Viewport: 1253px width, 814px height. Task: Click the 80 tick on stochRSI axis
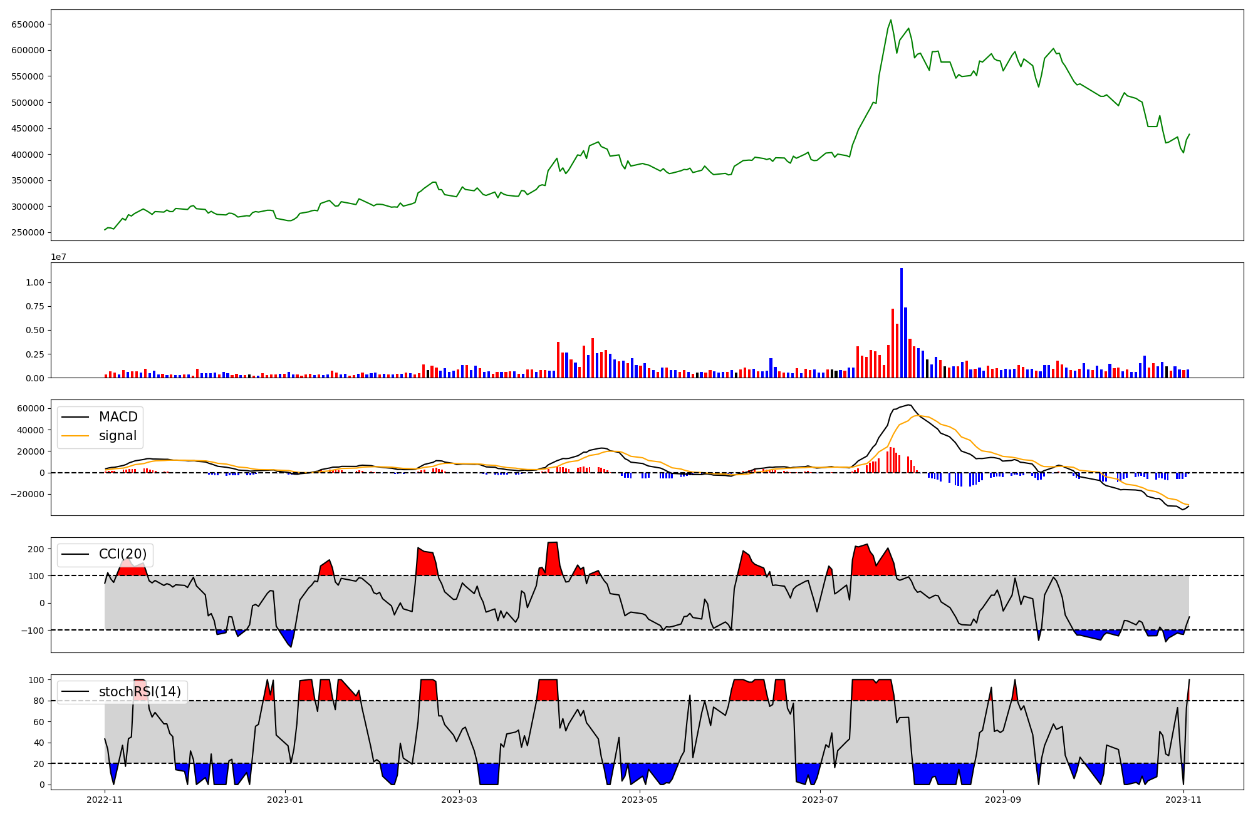[x=39, y=701]
